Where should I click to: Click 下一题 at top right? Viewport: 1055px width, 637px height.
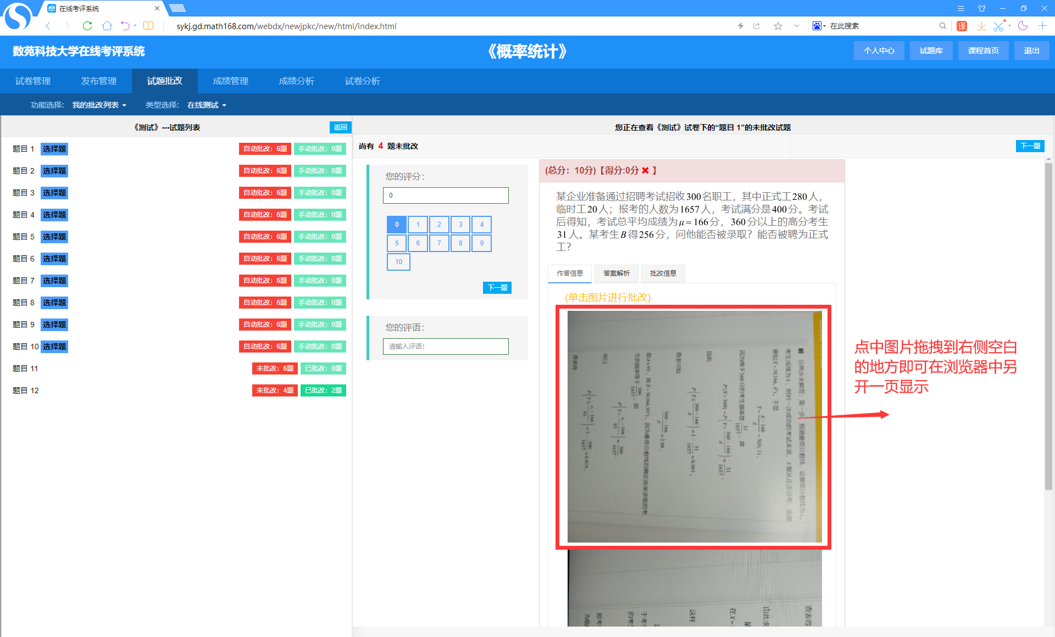(x=1030, y=146)
